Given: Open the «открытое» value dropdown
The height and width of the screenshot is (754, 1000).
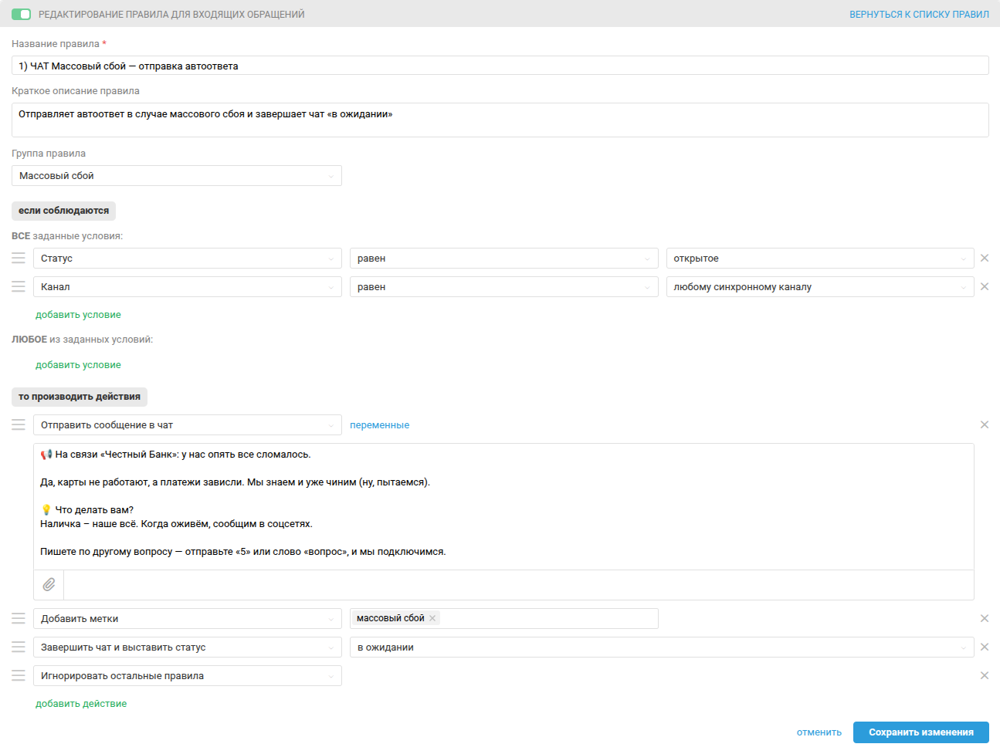Looking at the screenshot, I should point(820,259).
